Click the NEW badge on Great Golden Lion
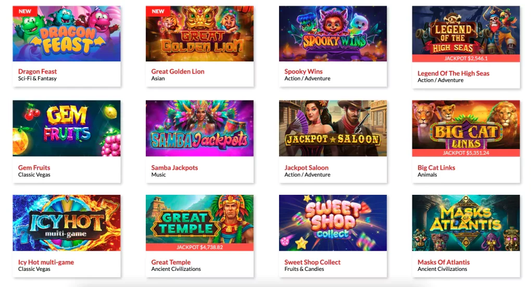Viewport: 531px width, 287px height. click(x=158, y=11)
